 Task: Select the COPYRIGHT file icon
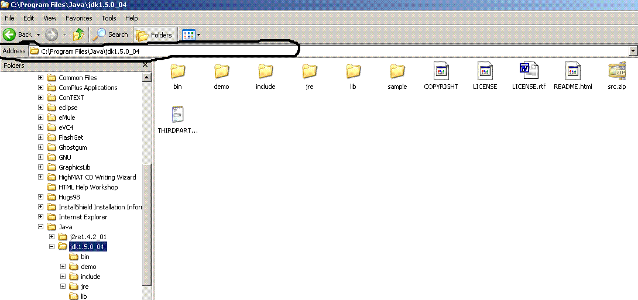[441, 71]
